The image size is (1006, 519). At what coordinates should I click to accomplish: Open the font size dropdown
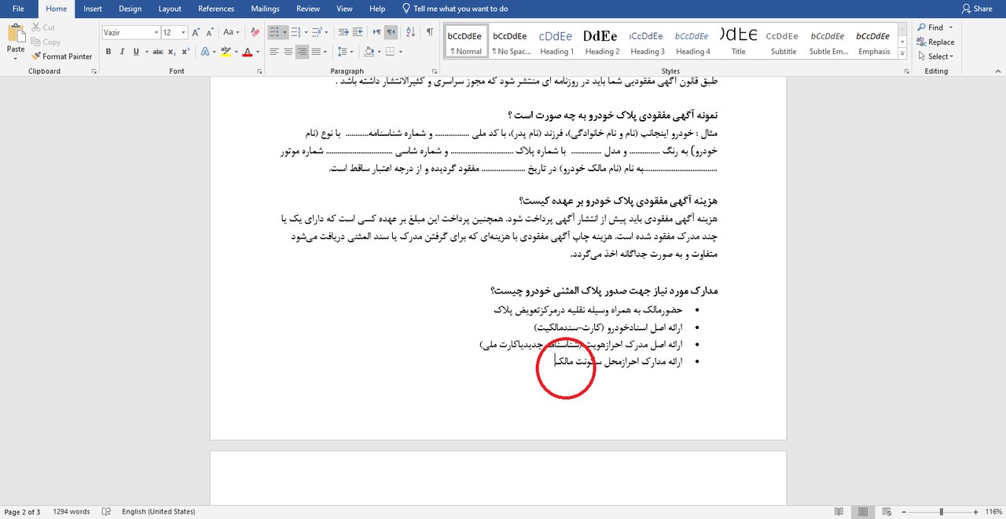coord(184,32)
